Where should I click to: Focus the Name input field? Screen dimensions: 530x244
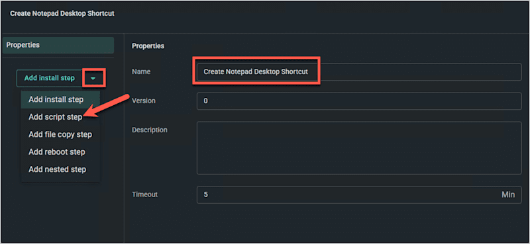point(359,72)
